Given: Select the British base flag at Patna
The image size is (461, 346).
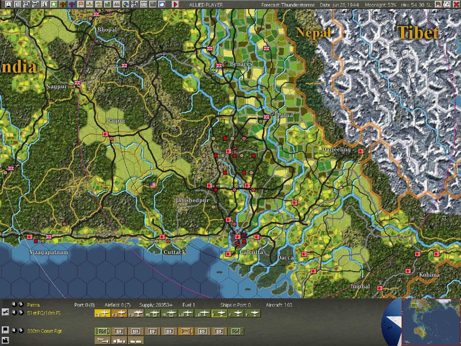Looking at the screenshot, I should pyautogui.click(x=266, y=117).
